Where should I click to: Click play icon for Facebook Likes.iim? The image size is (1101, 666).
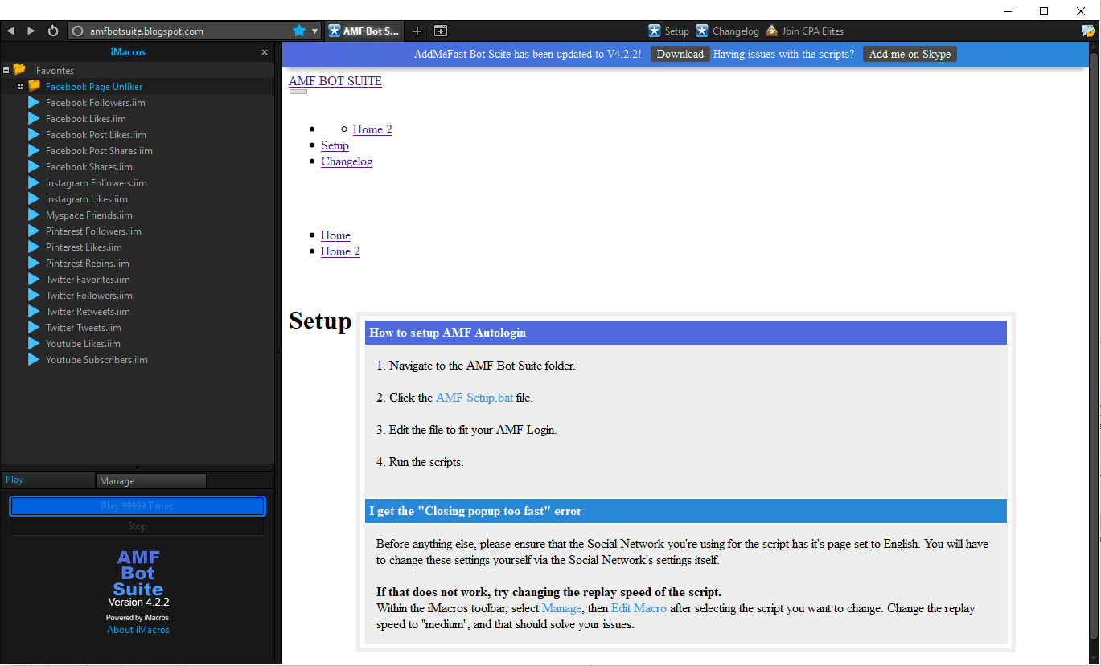(34, 118)
